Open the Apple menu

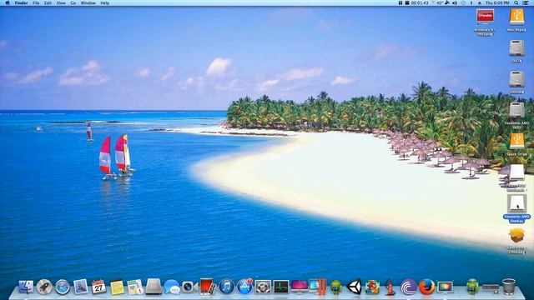8,2
